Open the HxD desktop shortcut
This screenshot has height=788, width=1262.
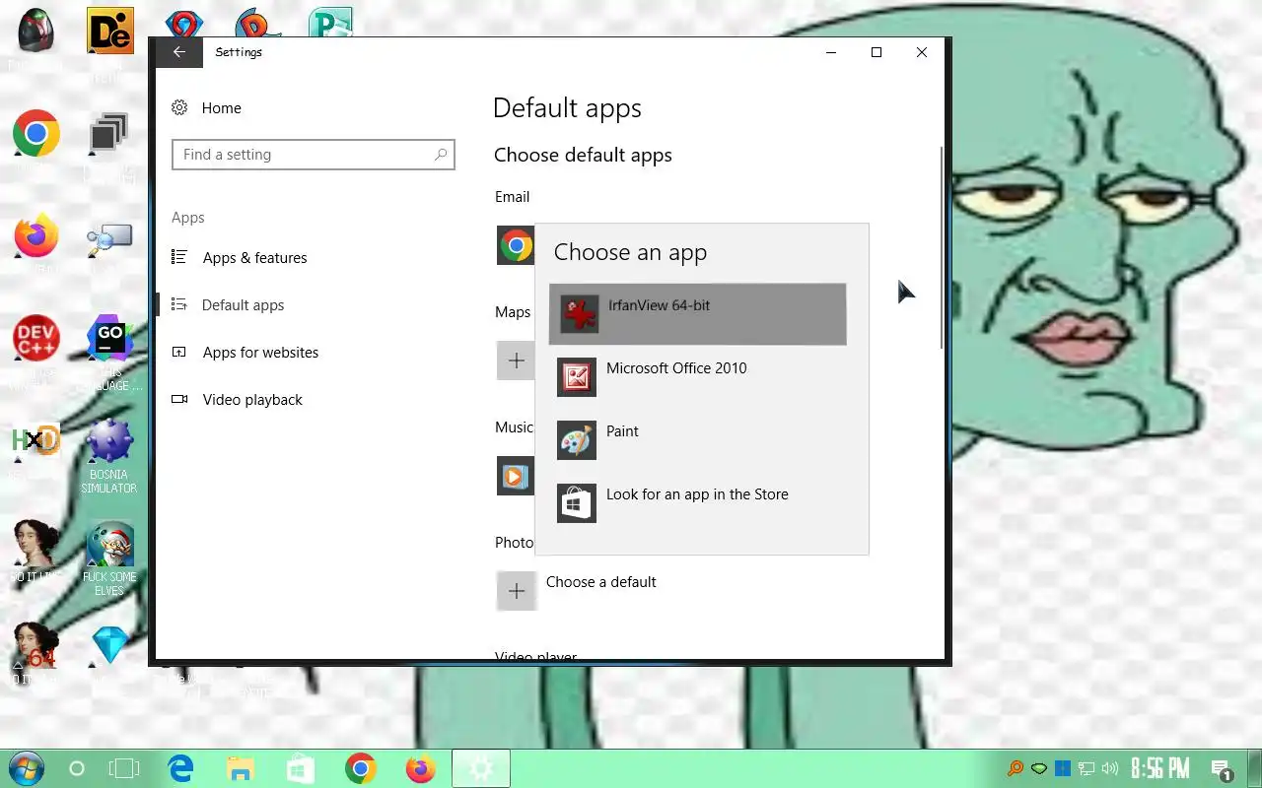36,441
